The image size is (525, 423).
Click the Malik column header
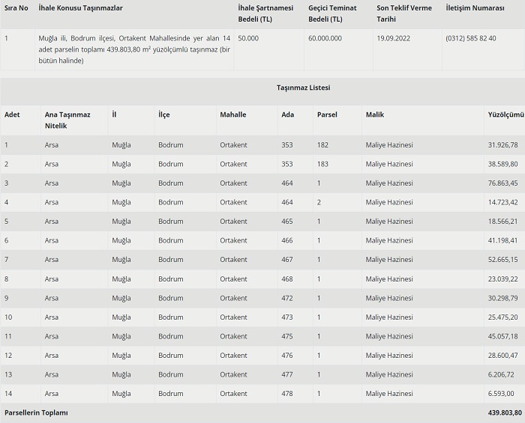374,115
